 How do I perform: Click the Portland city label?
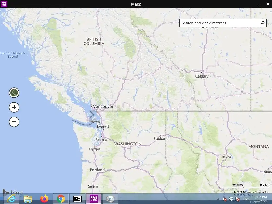97,170
